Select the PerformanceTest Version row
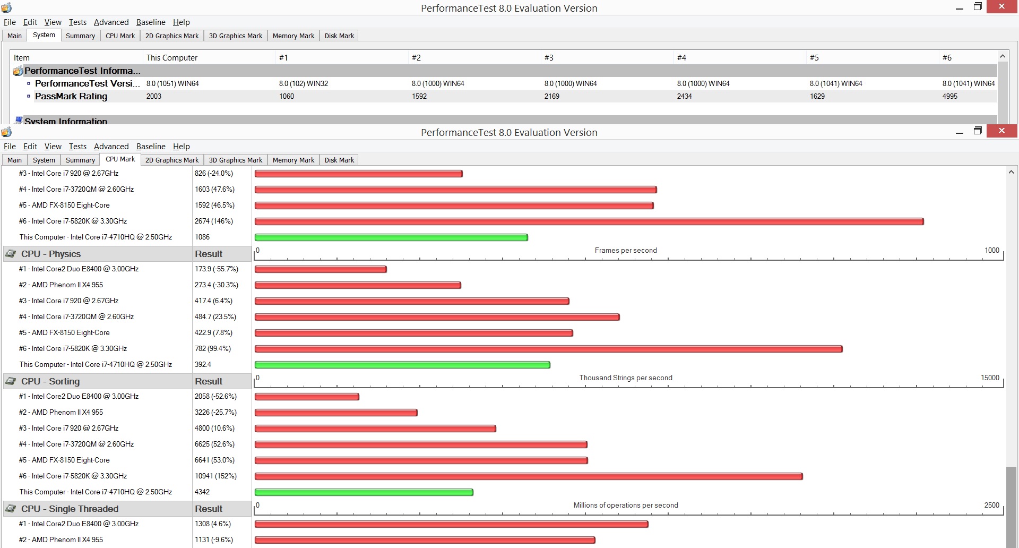The width and height of the screenshot is (1019, 548). coord(504,83)
